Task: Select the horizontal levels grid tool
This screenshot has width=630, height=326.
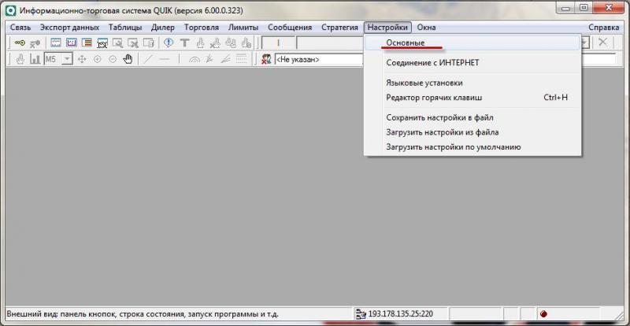Action: [241, 59]
